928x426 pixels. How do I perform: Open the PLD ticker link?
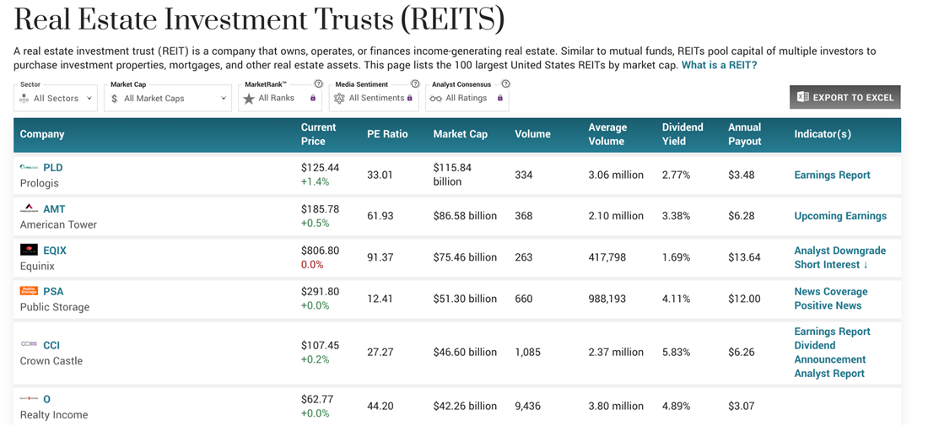point(52,168)
